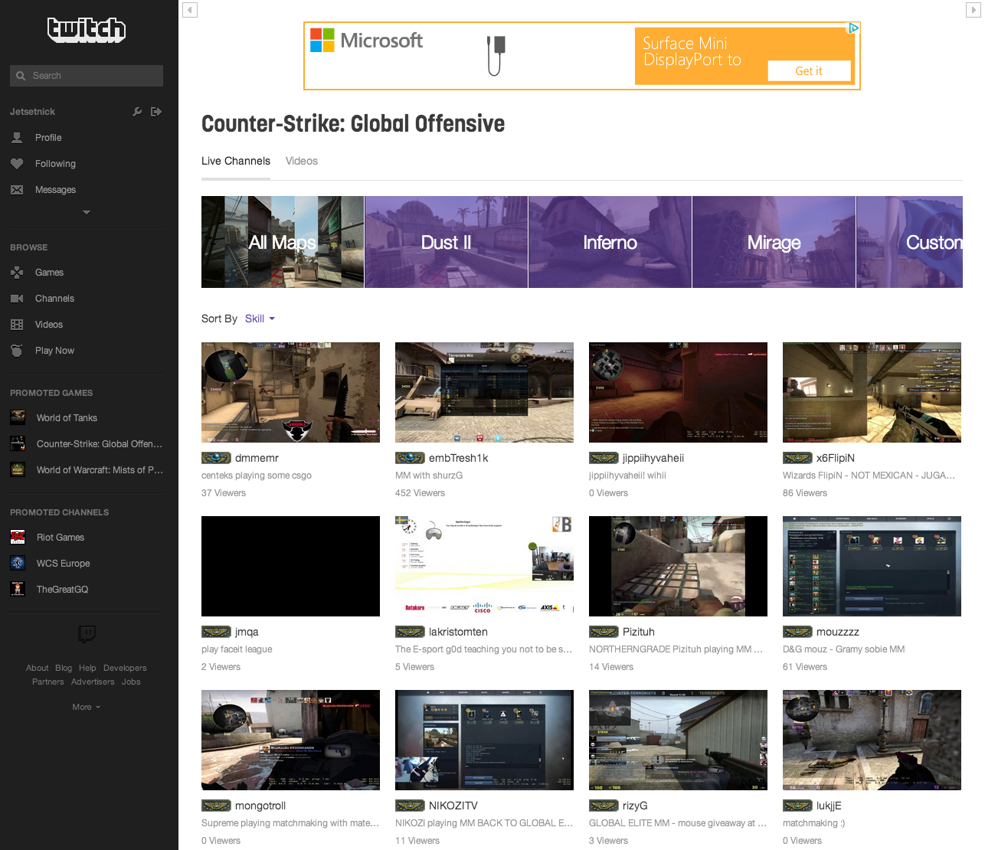
Task: Open settings via the wrench icon
Action: click(137, 111)
